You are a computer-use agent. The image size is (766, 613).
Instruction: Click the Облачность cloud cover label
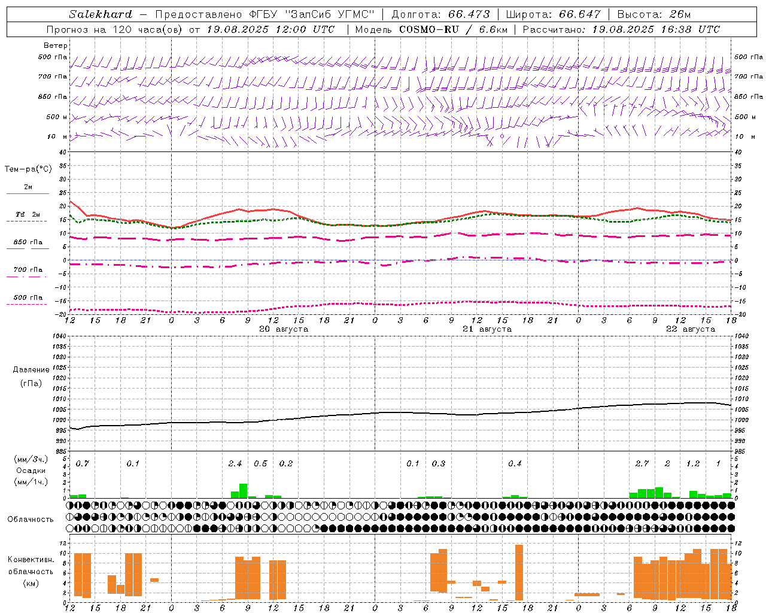pyautogui.click(x=31, y=520)
